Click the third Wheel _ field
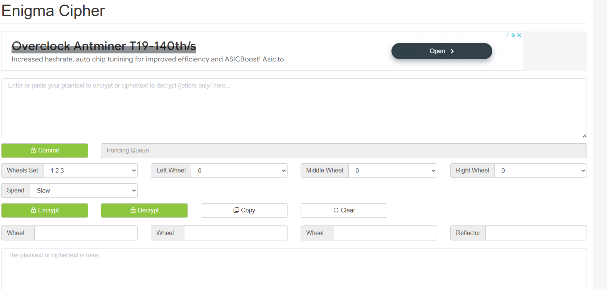This screenshot has width=607, height=290. click(x=385, y=233)
